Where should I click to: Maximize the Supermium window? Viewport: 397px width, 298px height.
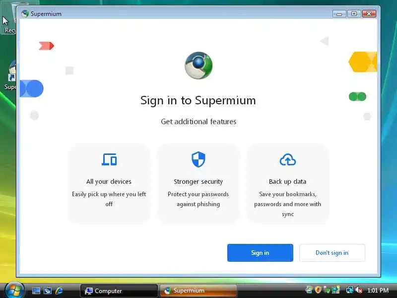tap(354, 14)
